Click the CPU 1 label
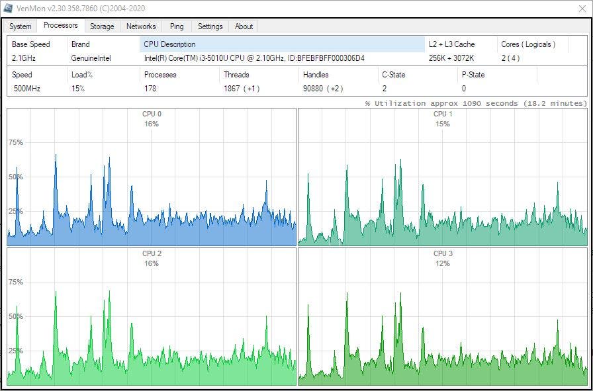Viewport: 593px width, 391px height. (443, 114)
